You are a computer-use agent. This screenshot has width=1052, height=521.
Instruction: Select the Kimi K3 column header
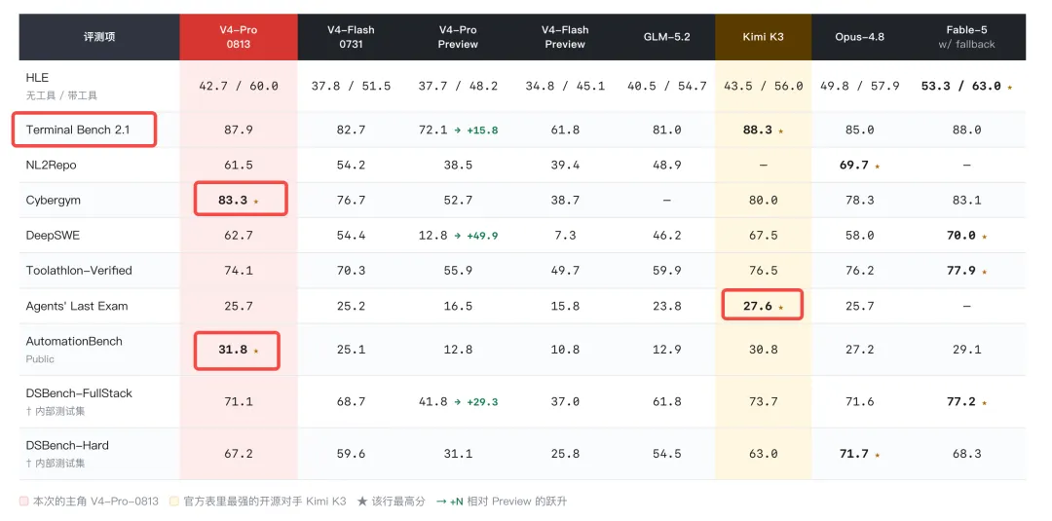[x=763, y=37]
